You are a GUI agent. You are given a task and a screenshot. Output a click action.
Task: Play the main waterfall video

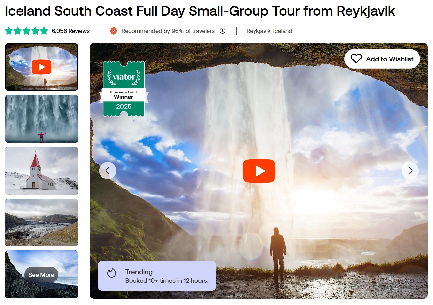pyautogui.click(x=259, y=171)
